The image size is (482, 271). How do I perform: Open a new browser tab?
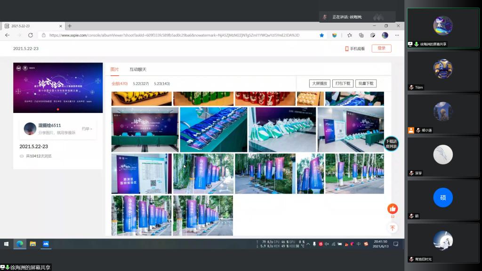click(70, 26)
